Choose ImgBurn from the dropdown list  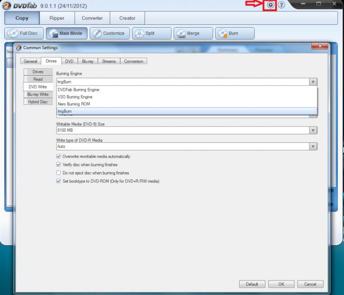pos(187,111)
